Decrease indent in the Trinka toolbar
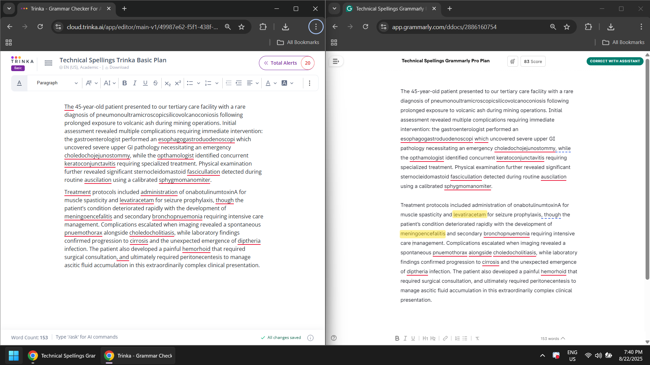The image size is (650, 365). [228, 83]
